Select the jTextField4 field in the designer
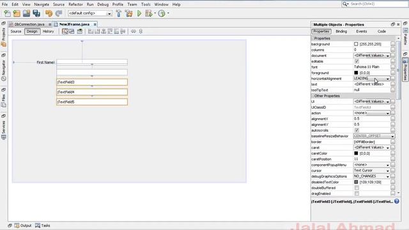Viewport: 409px width, 230px height. [x=92, y=92]
